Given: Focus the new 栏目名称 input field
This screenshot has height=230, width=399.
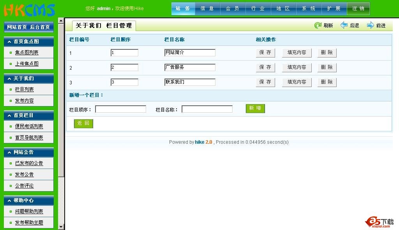Looking at the screenshot, I should pyautogui.click(x=207, y=109).
